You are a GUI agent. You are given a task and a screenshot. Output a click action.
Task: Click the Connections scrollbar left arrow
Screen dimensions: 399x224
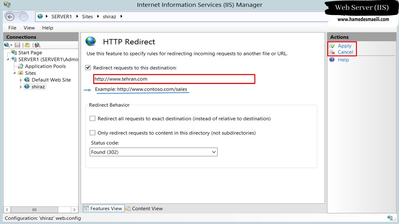(7, 210)
